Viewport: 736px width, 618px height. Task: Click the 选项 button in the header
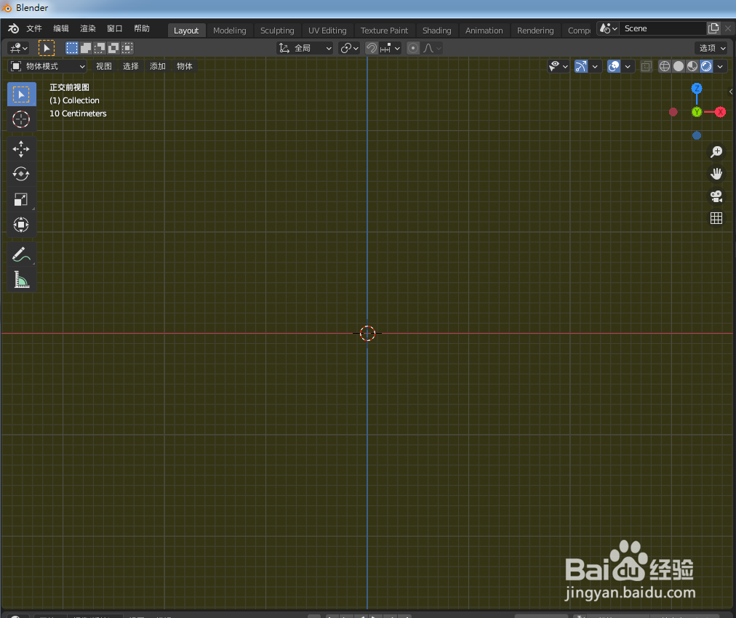pos(711,47)
